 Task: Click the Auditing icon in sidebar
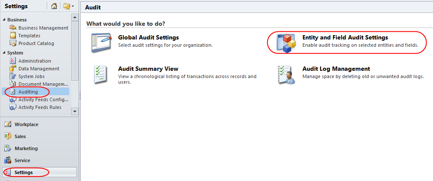[13, 92]
